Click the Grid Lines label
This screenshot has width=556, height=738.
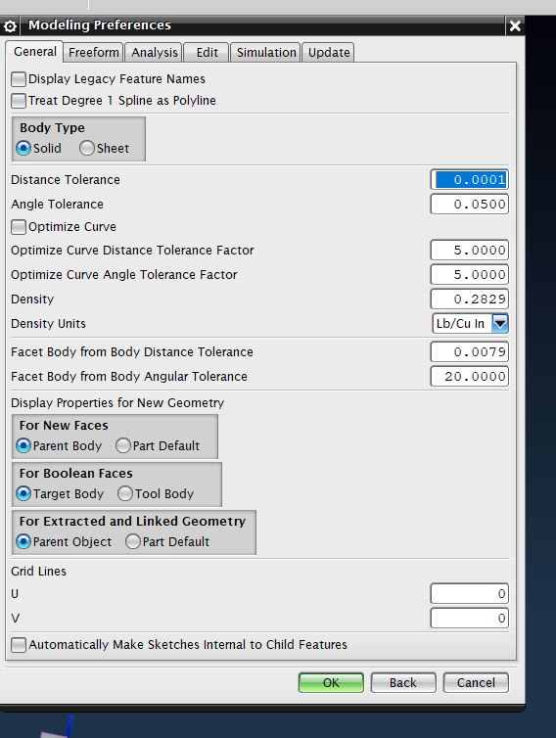(38, 572)
